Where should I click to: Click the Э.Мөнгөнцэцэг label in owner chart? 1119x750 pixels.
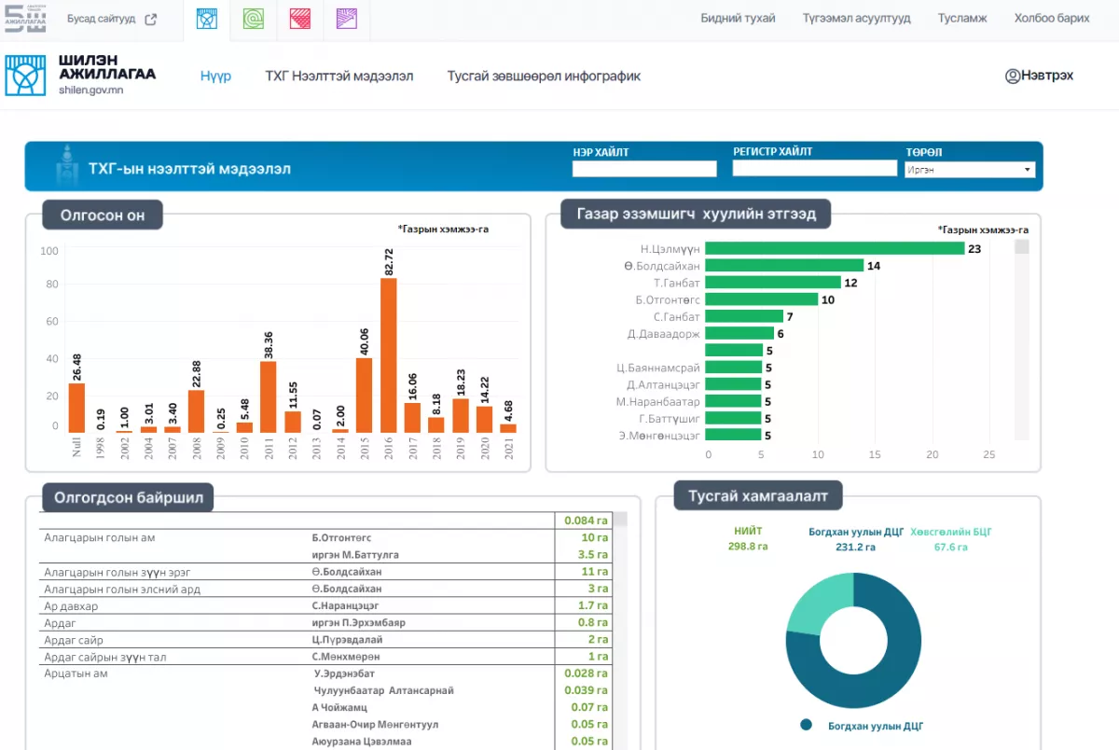point(658,435)
